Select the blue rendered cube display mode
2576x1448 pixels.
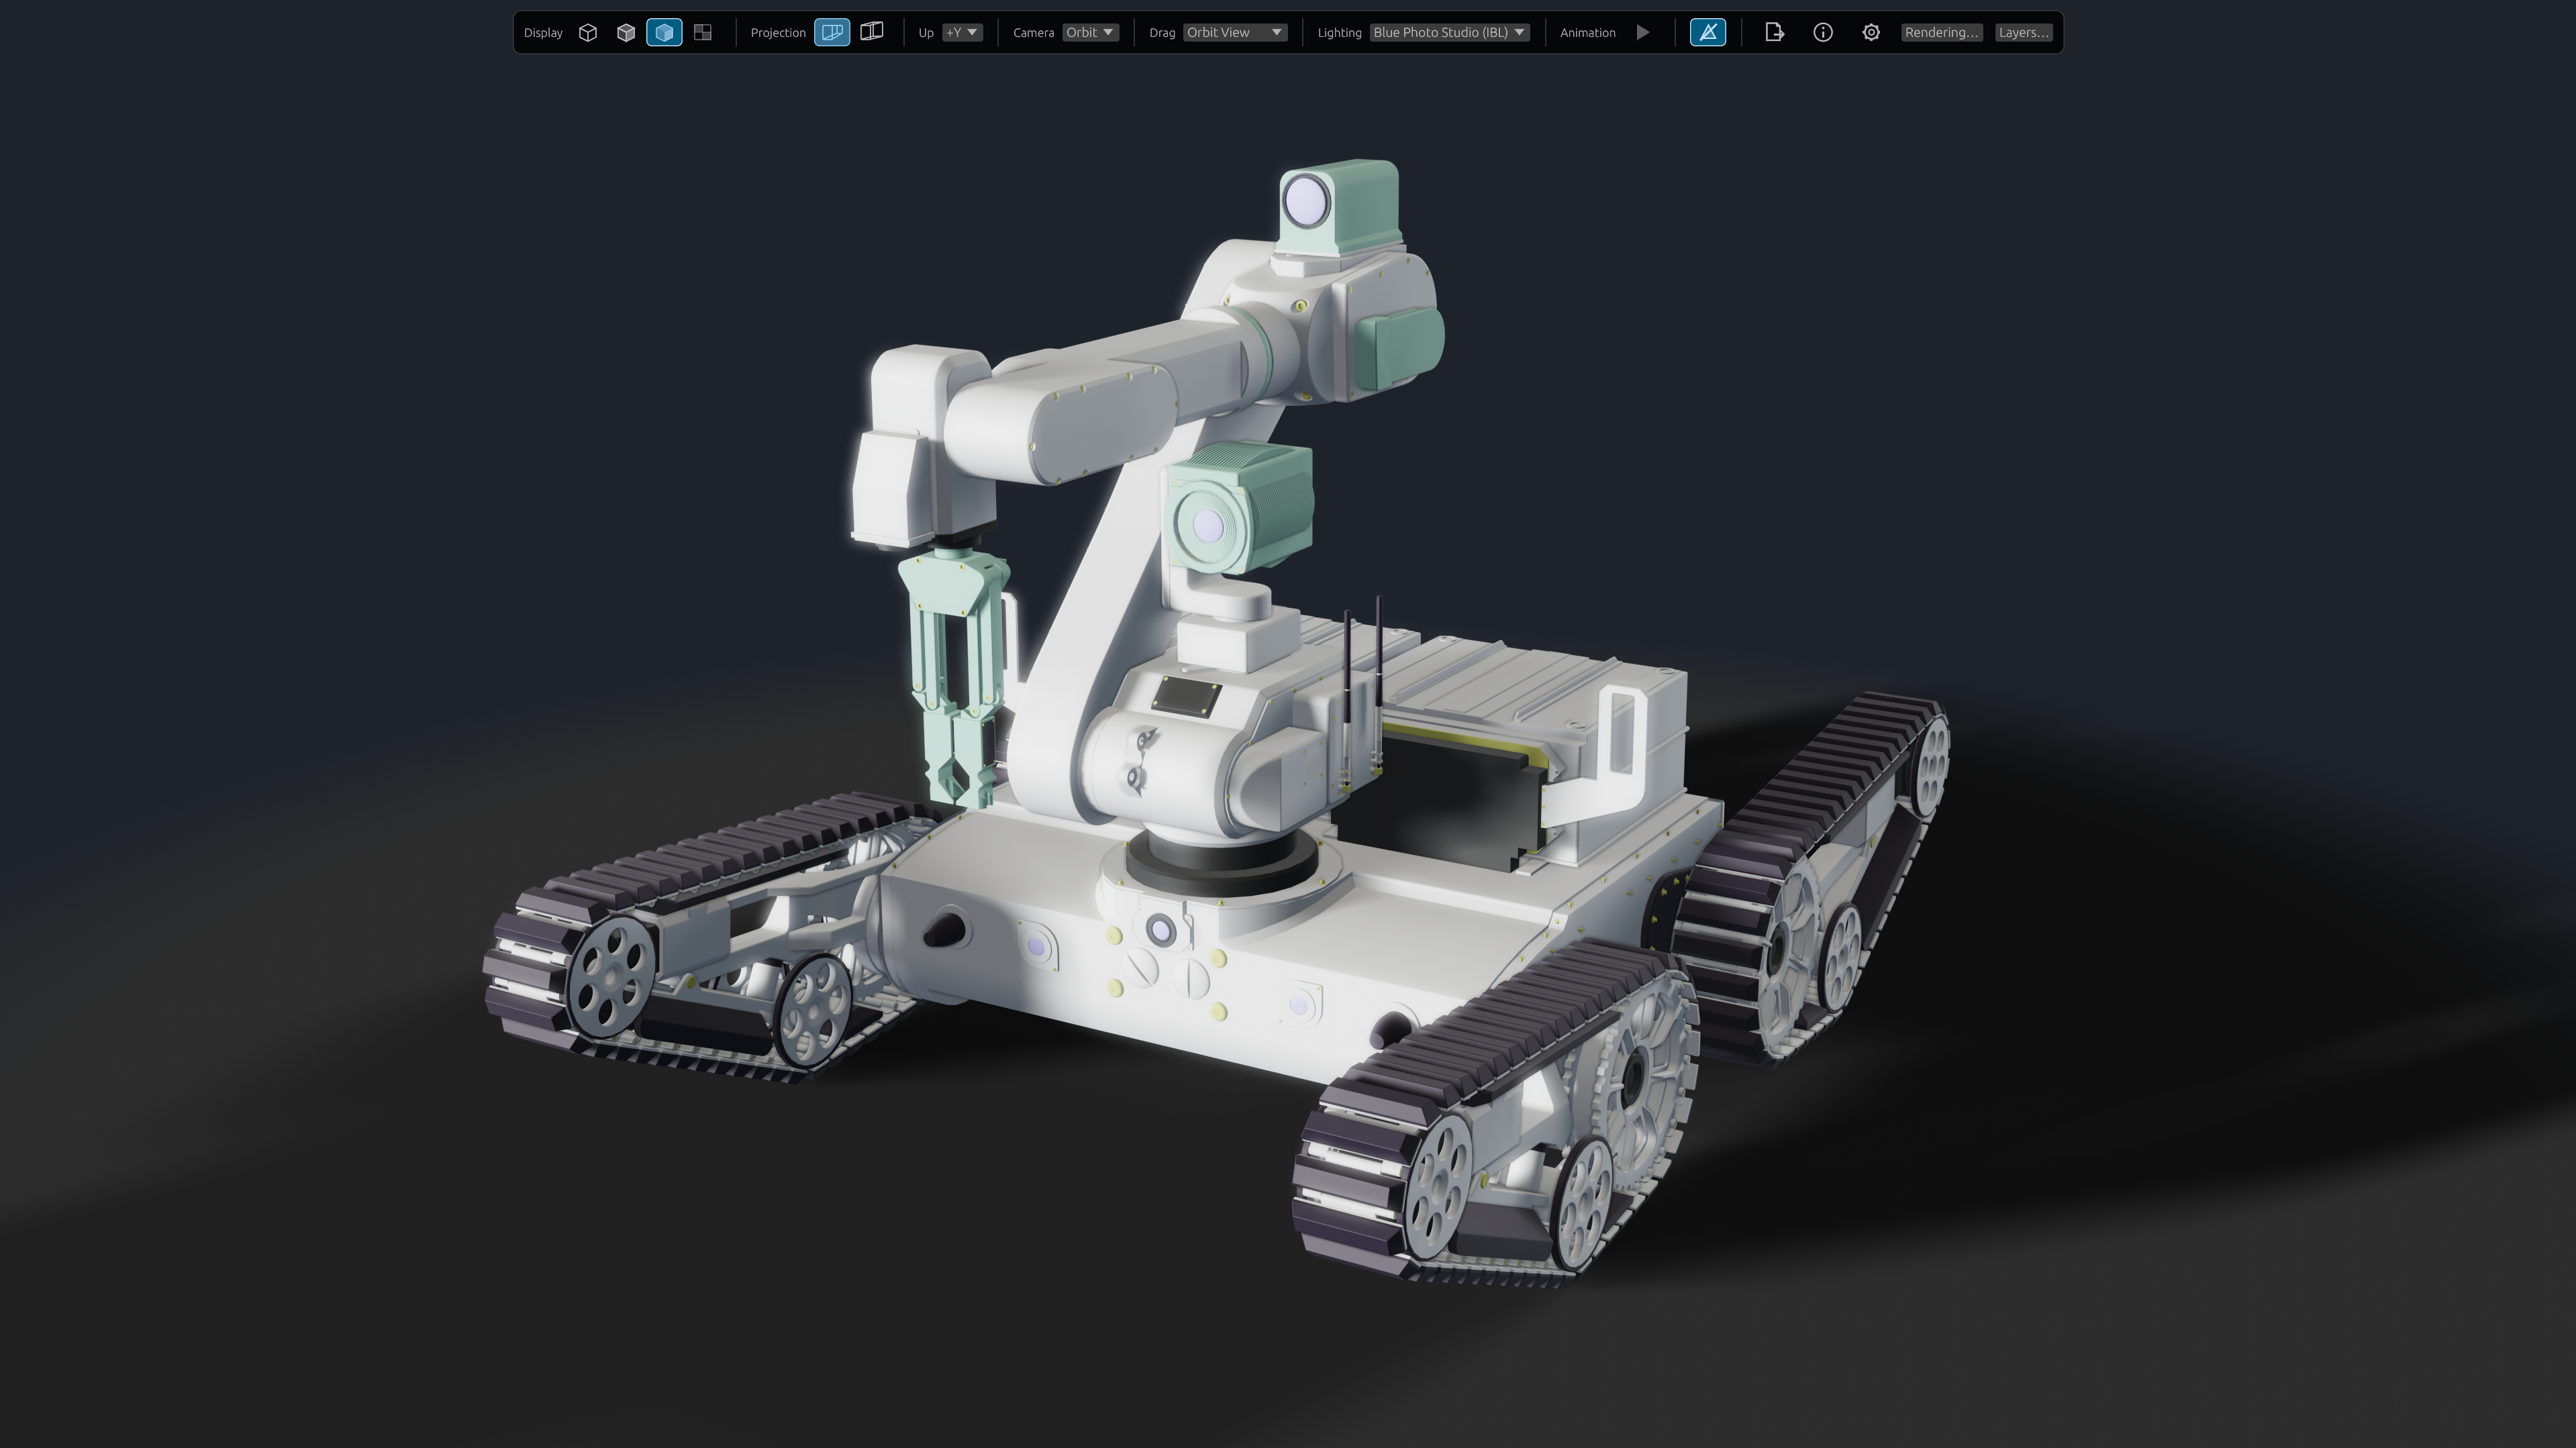[x=664, y=32]
